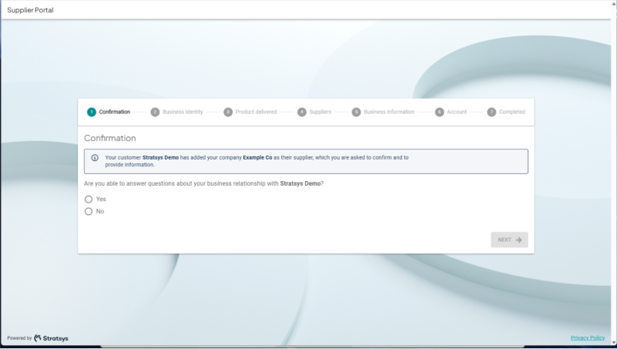The width and height of the screenshot is (617, 349).
Task: Select the Yes radio button
Action: [89, 199]
